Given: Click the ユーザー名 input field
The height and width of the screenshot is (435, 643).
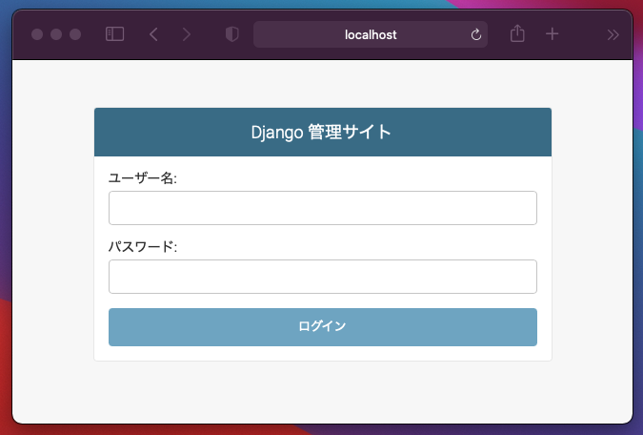Looking at the screenshot, I should 323,208.
